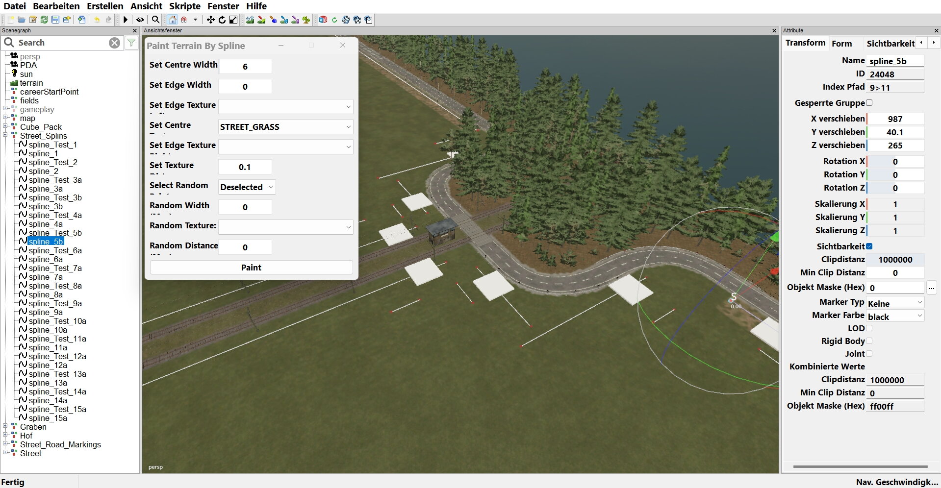Click the save disk icon in toolbar

click(x=55, y=20)
